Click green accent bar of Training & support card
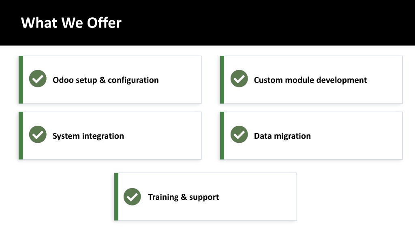415x233 pixels. point(116,197)
